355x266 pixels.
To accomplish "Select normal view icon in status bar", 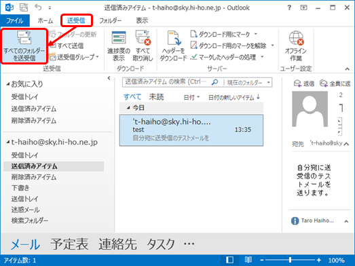I will click(229, 260).
